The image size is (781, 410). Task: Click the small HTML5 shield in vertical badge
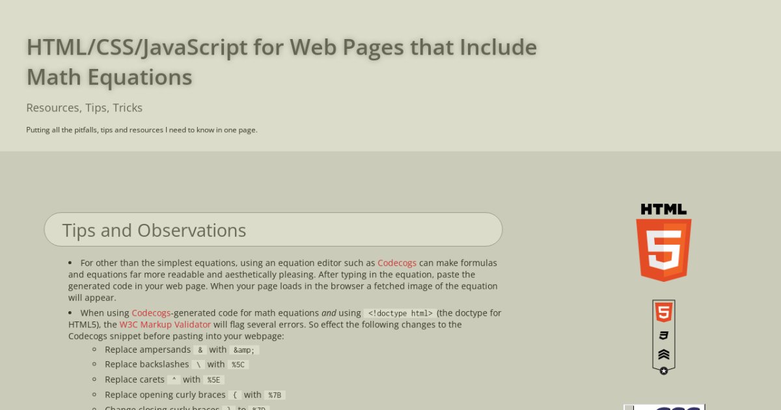click(x=663, y=313)
